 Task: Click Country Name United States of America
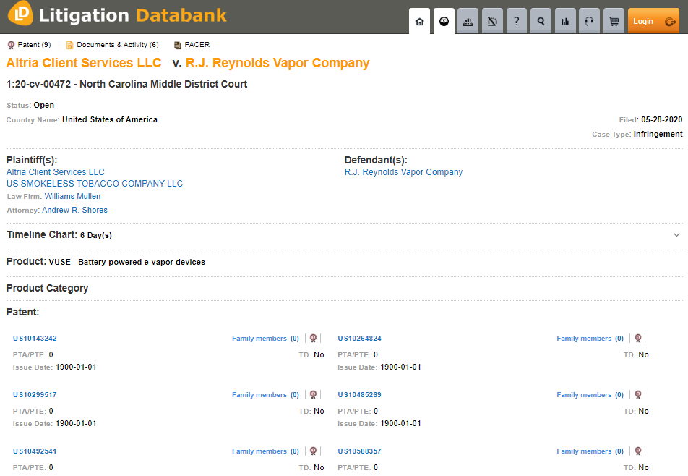(x=110, y=119)
